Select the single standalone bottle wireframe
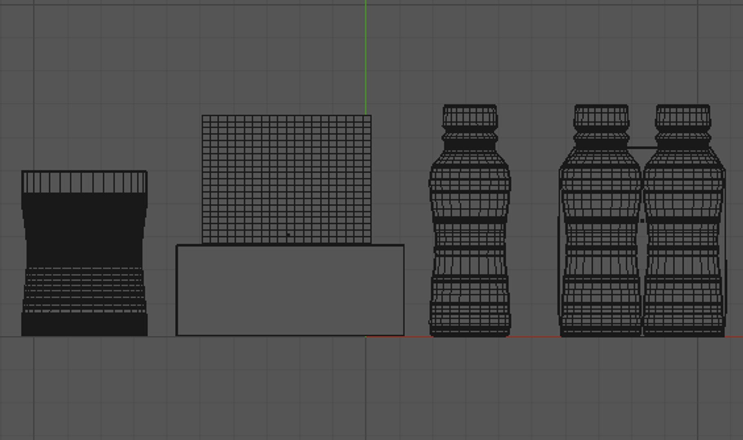The width and height of the screenshot is (743, 440). coord(469,221)
